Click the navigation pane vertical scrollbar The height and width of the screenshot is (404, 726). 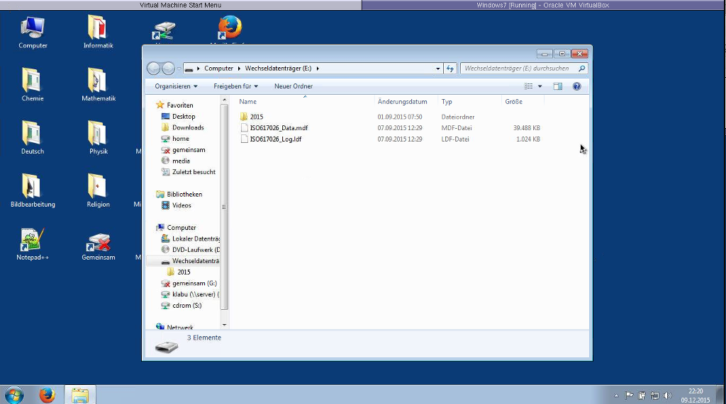224,212
